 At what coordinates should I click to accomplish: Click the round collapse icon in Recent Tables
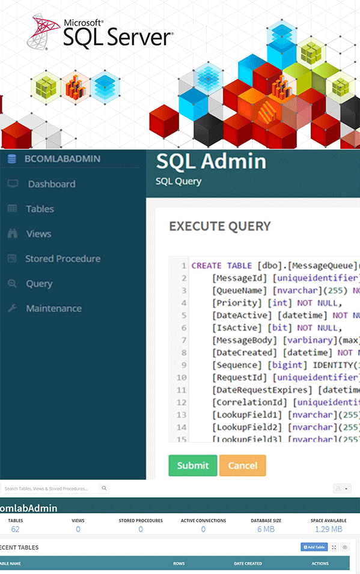pyautogui.click(x=344, y=547)
